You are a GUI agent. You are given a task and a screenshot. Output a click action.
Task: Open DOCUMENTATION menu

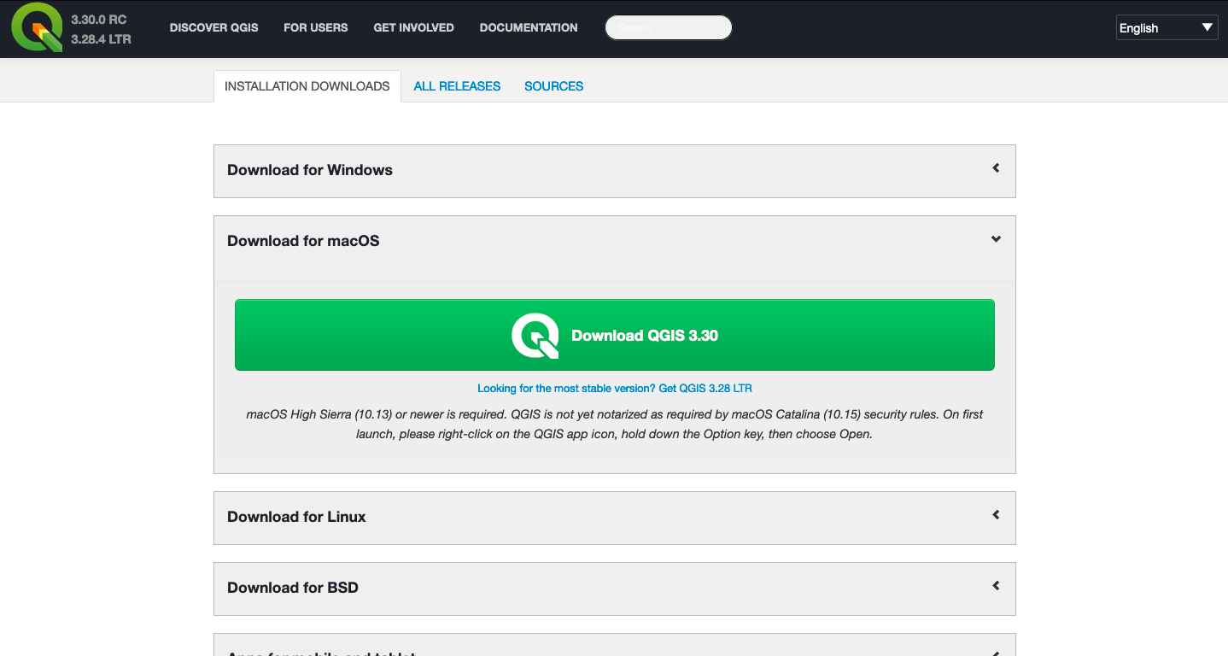coord(529,27)
